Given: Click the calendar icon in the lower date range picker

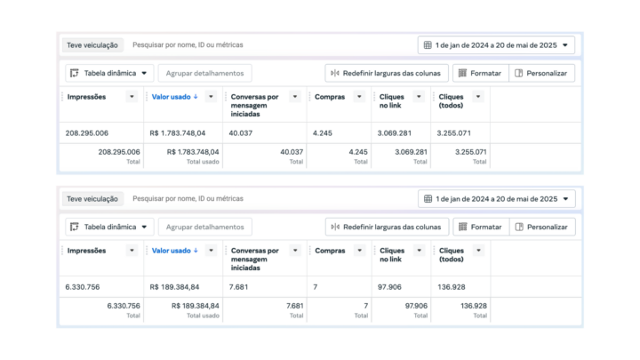Looking at the screenshot, I should pyautogui.click(x=428, y=198).
